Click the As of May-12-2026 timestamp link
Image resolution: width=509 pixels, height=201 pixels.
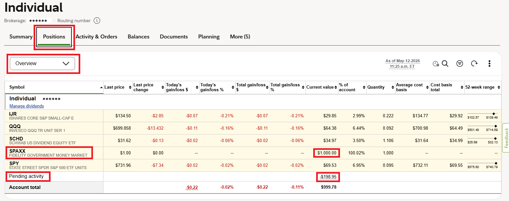point(403,64)
